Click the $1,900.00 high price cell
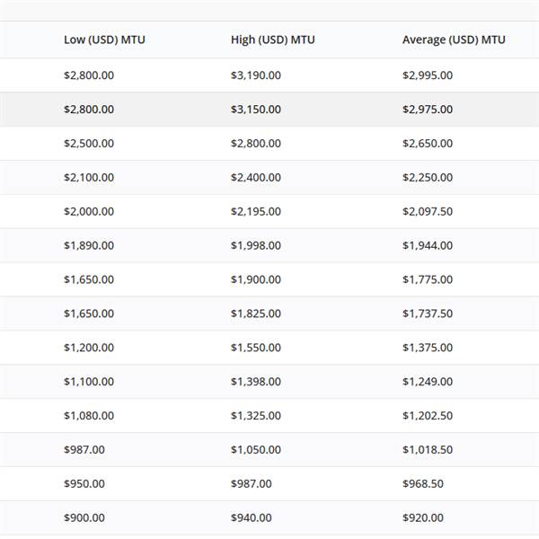Viewport: 539px width, 539px height. (255, 279)
